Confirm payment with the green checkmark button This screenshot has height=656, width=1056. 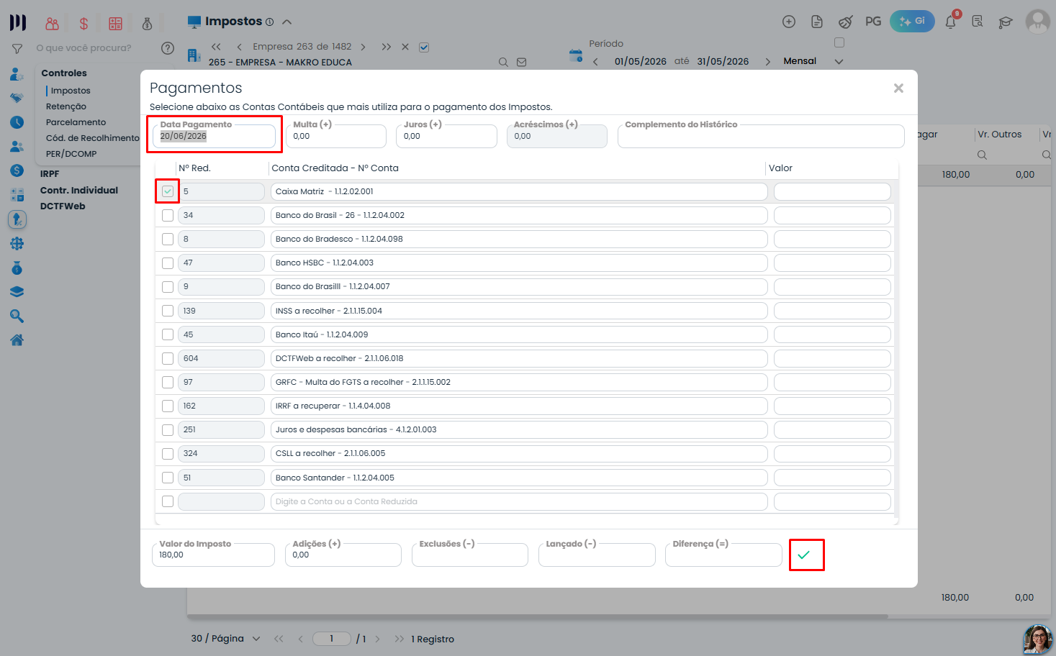(x=804, y=555)
